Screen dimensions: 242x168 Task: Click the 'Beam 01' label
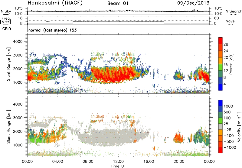[x=118, y=3]
